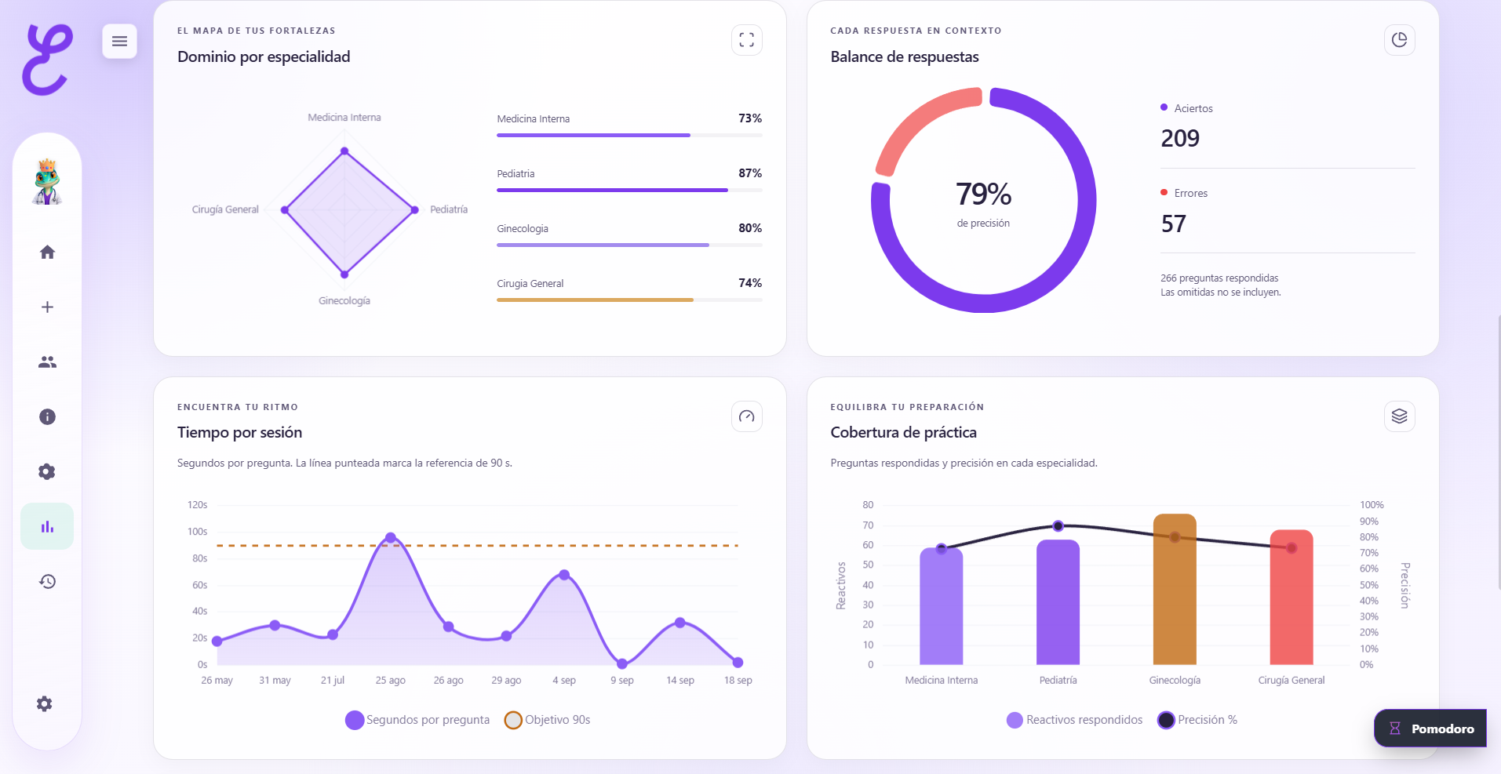Screen dimensions: 1501x774
Task: Open the user avatar image
Action: 47,181
